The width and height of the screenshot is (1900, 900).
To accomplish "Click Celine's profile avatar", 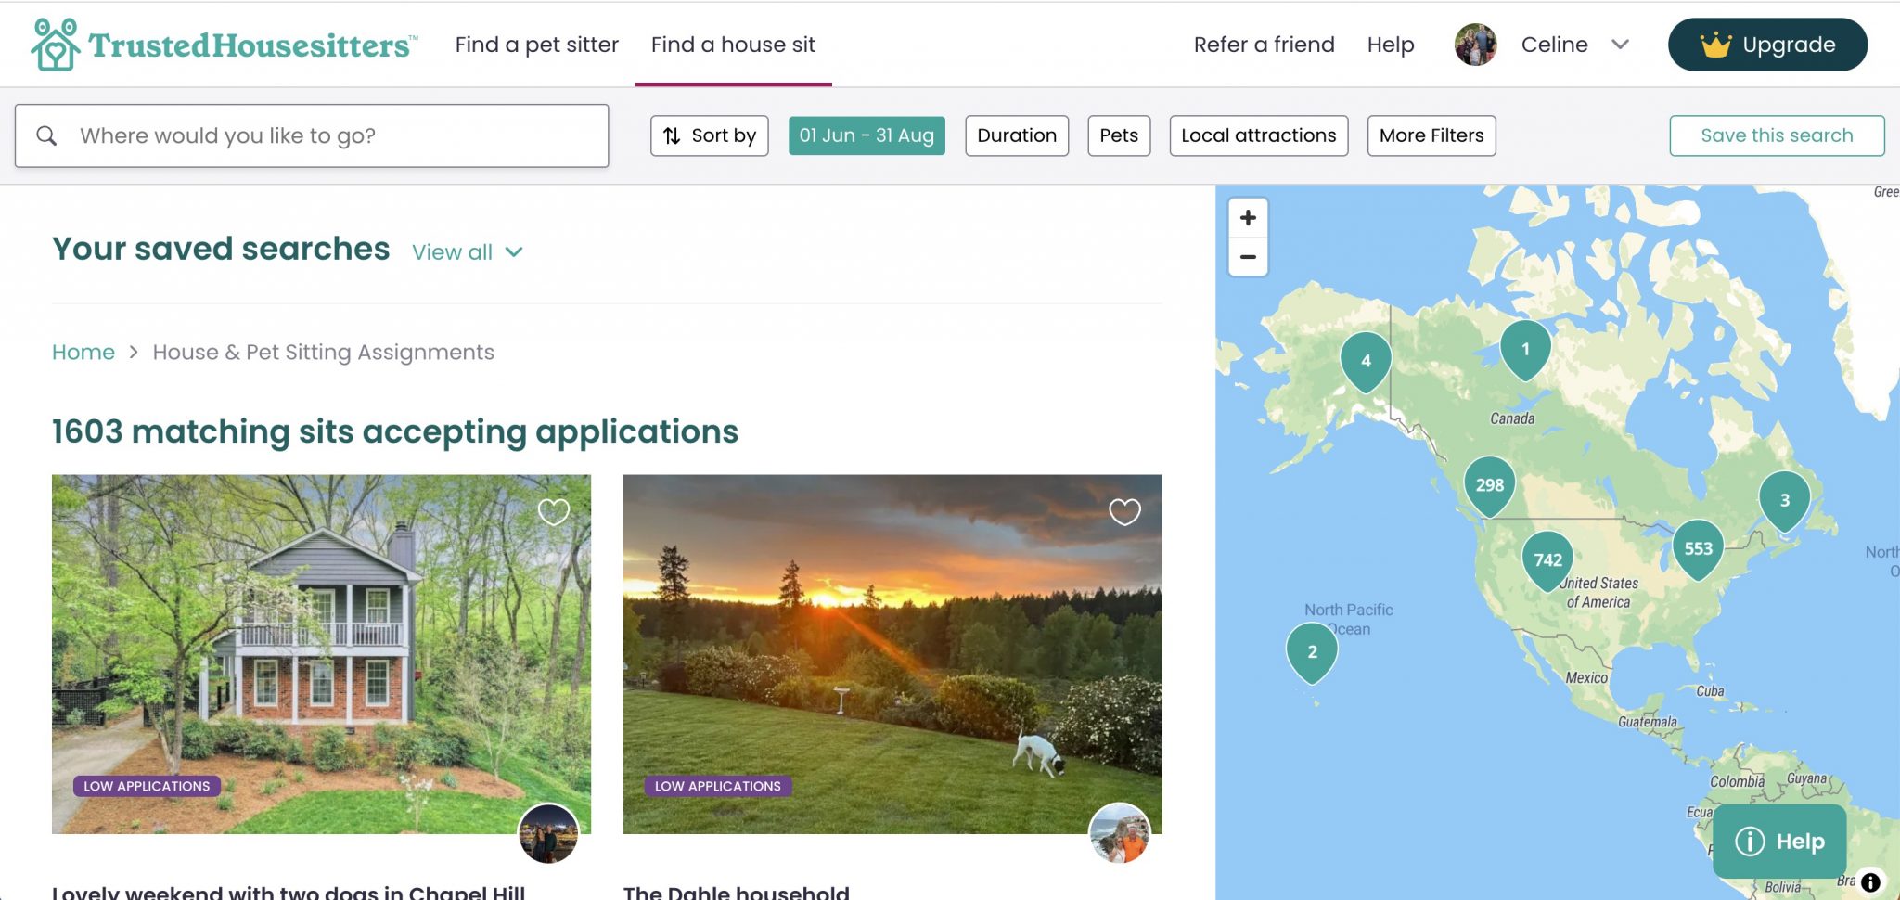I will point(1475,45).
